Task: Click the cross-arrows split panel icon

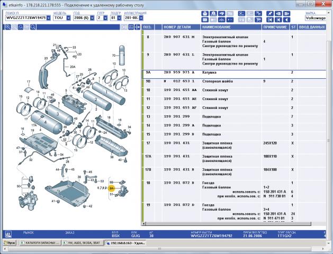Action: [138, 27]
